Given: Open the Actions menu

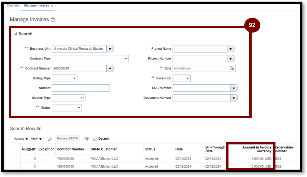Looking at the screenshot, I should [x=21, y=139].
